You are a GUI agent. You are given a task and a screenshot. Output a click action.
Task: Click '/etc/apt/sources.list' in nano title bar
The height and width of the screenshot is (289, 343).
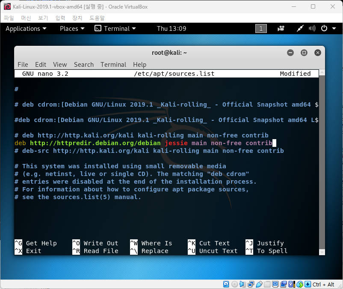[x=174, y=74]
